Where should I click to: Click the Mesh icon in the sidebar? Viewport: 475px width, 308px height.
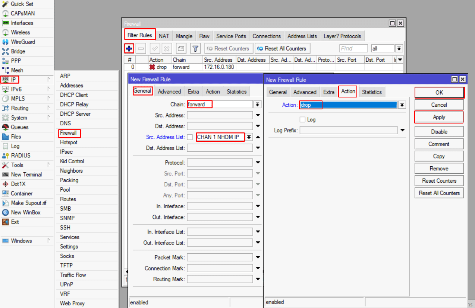coord(5,70)
